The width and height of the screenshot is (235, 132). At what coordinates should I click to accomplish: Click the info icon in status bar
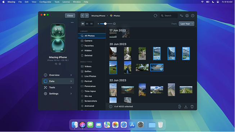(x=110, y=107)
